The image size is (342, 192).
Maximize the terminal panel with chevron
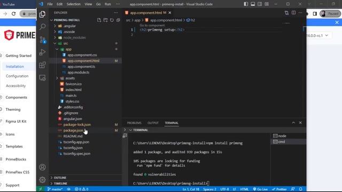point(293,123)
